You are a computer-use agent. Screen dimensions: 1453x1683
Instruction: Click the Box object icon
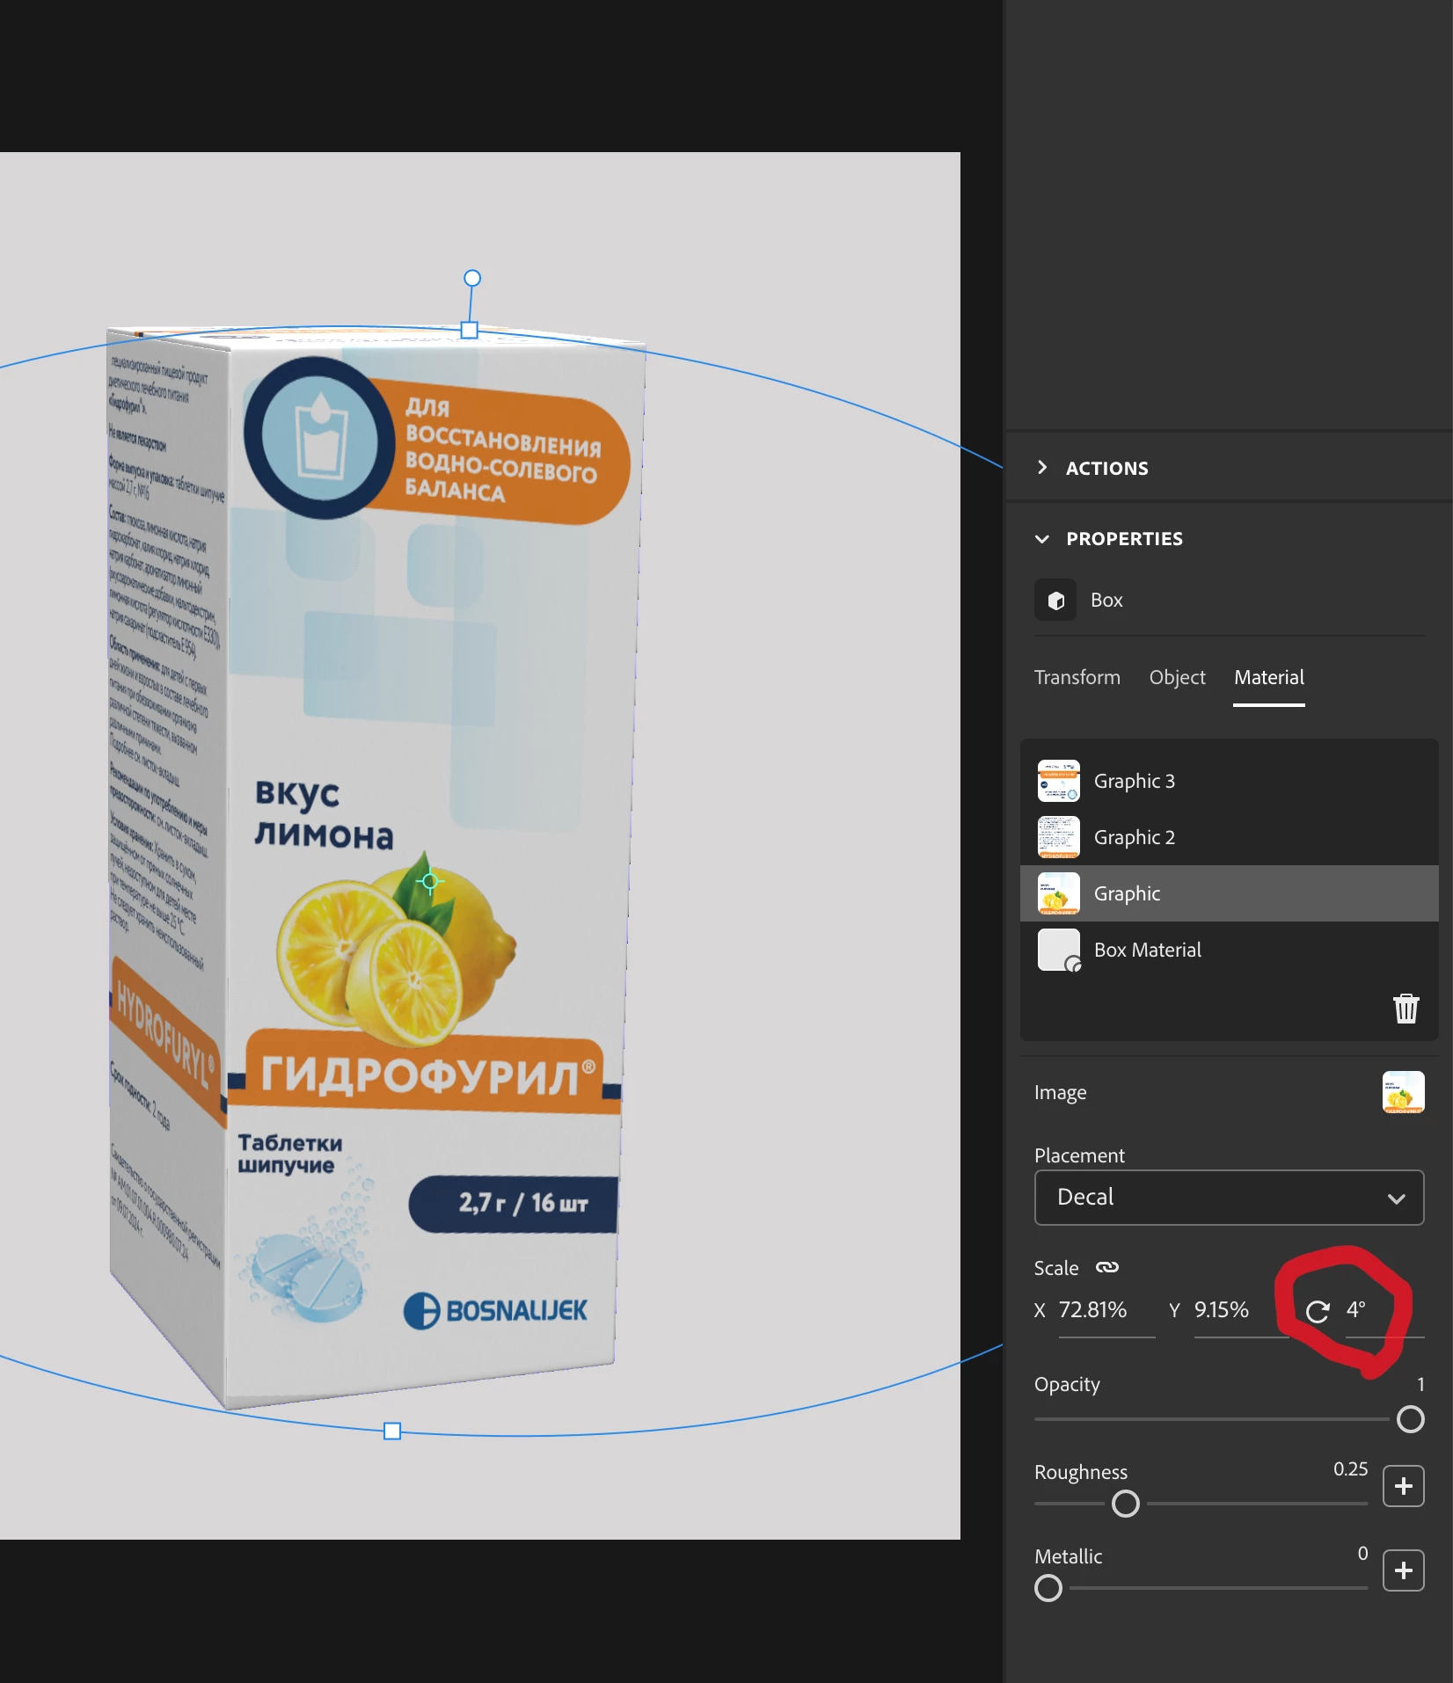pyautogui.click(x=1055, y=601)
